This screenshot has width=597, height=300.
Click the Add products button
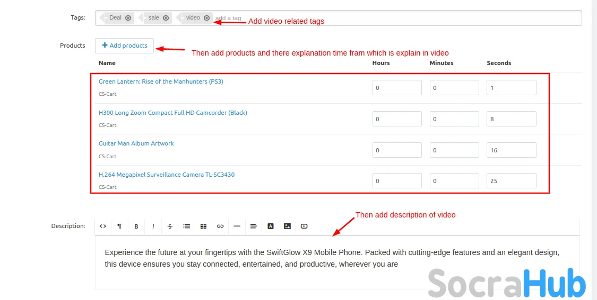pyautogui.click(x=125, y=46)
